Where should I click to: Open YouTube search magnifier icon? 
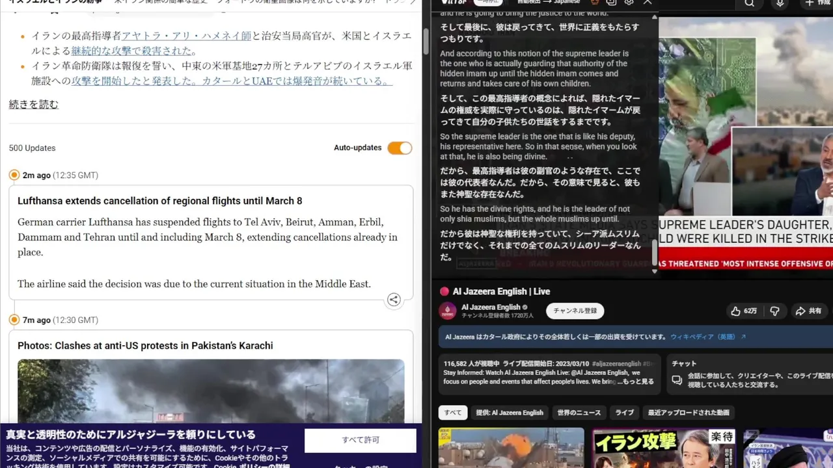(x=750, y=3)
